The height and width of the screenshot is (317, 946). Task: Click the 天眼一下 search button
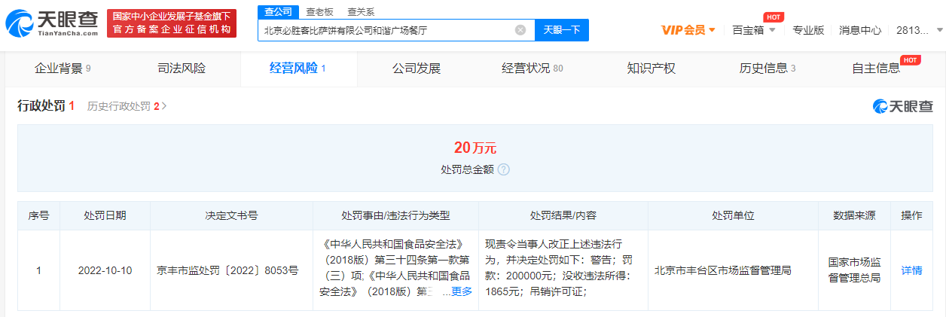(562, 30)
